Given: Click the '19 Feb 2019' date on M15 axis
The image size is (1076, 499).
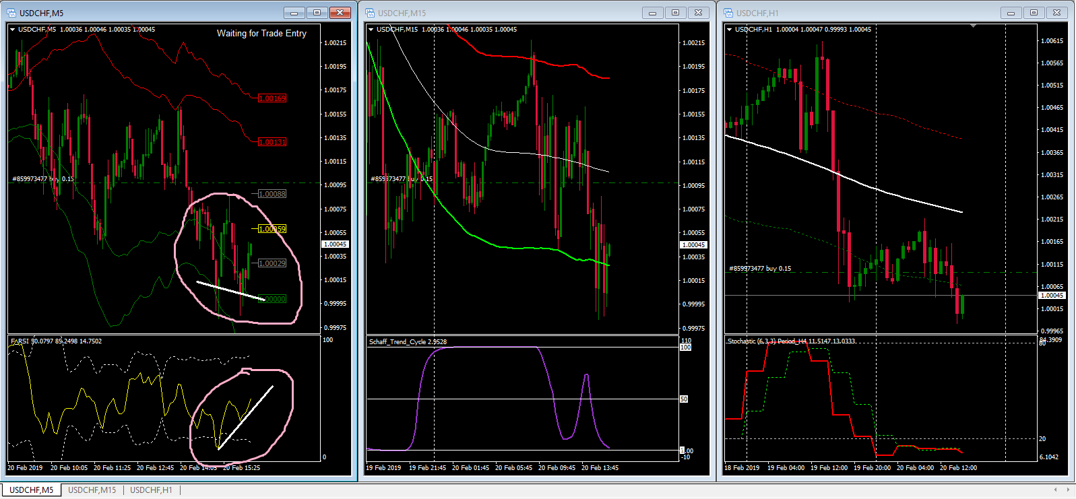Looking at the screenshot, I should (x=383, y=468).
